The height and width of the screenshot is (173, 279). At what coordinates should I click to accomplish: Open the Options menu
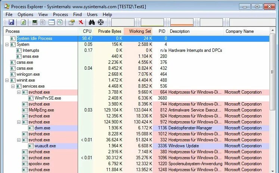click(x=25, y=15)
